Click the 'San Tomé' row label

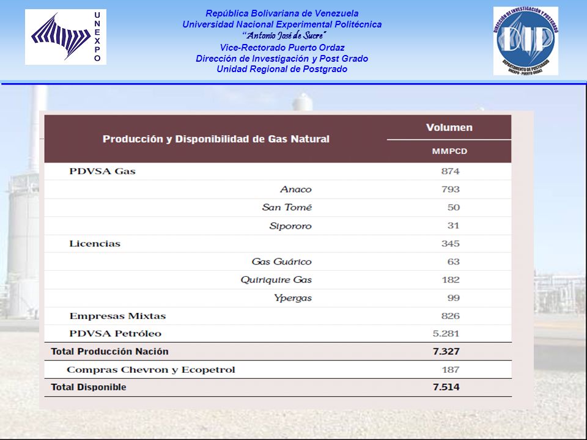(287, 207)
